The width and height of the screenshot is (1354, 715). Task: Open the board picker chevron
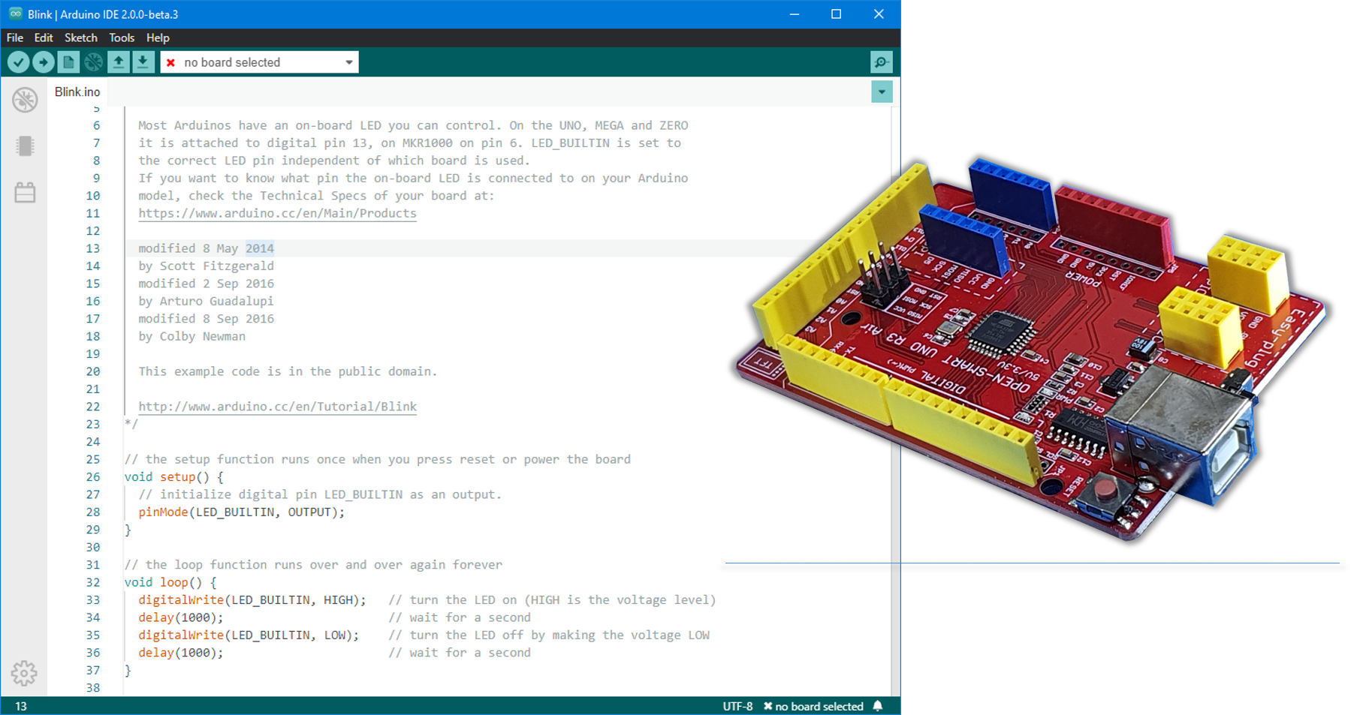tap(348, 62)
